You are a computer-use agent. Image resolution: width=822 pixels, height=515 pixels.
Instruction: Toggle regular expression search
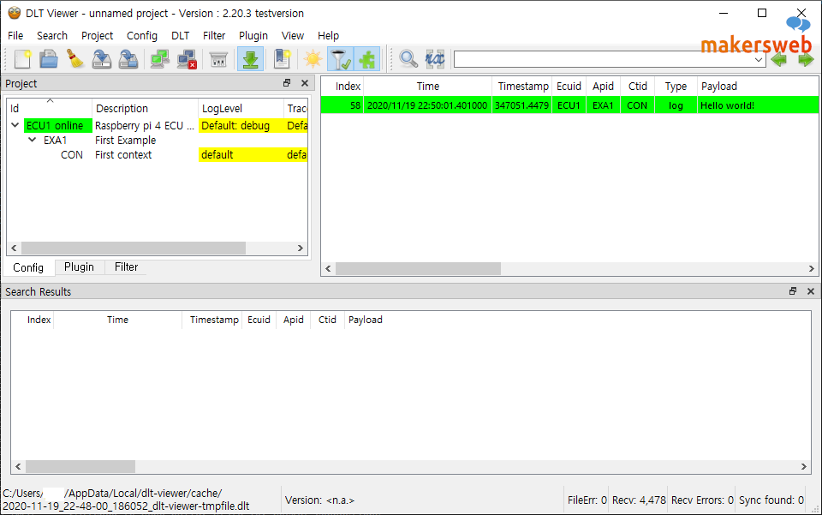[435, 58]
